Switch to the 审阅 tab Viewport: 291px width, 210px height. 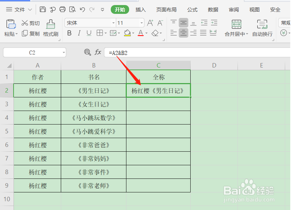(x=234, y=9)
